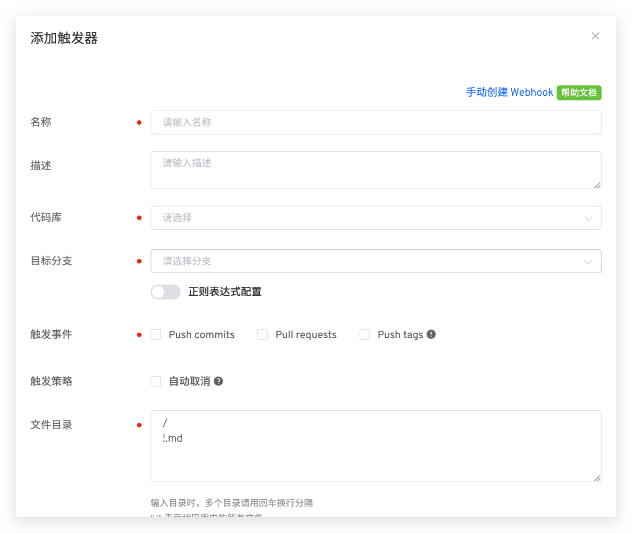Click into the 请输入描述 textarea
The image size is (632, 533).
point(375,170)
